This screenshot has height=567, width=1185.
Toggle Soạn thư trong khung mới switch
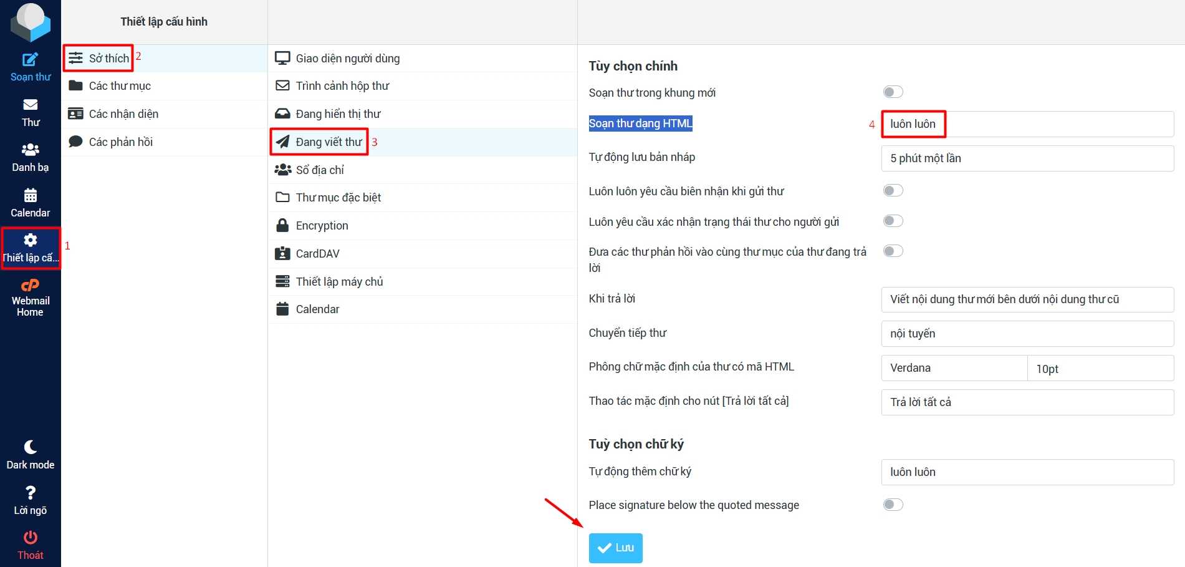(893, 92)
